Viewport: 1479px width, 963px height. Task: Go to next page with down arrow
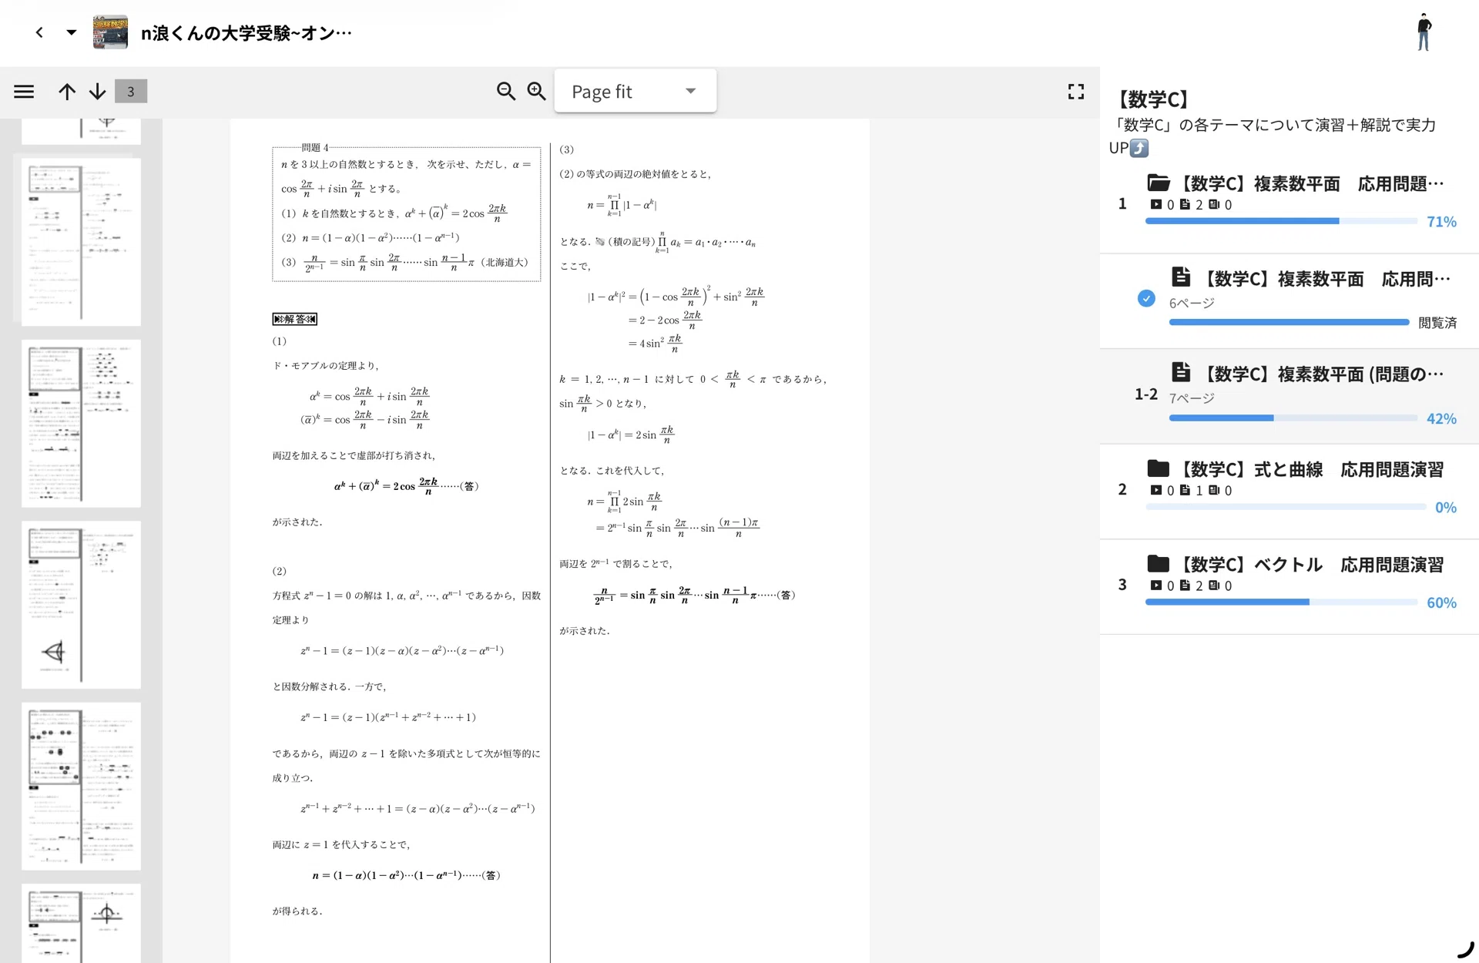coord(97,92)
